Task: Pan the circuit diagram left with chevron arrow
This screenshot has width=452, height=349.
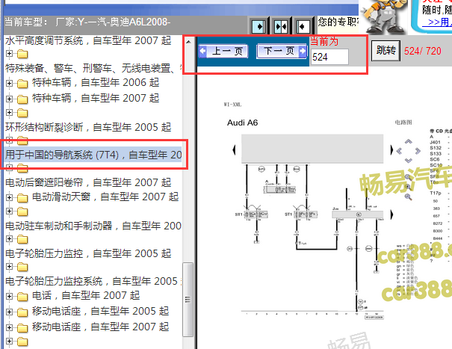Action: [x=399, y=151]
